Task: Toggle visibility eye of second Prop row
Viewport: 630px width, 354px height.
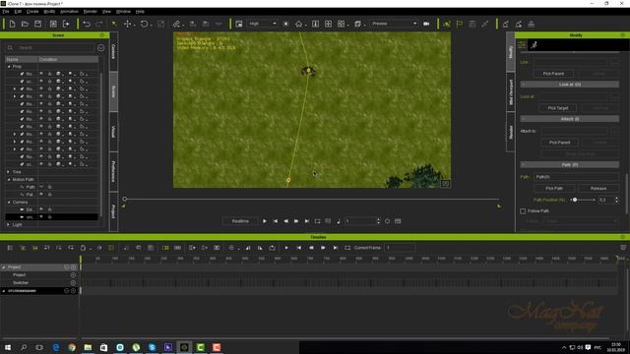Action: (41, 82)
